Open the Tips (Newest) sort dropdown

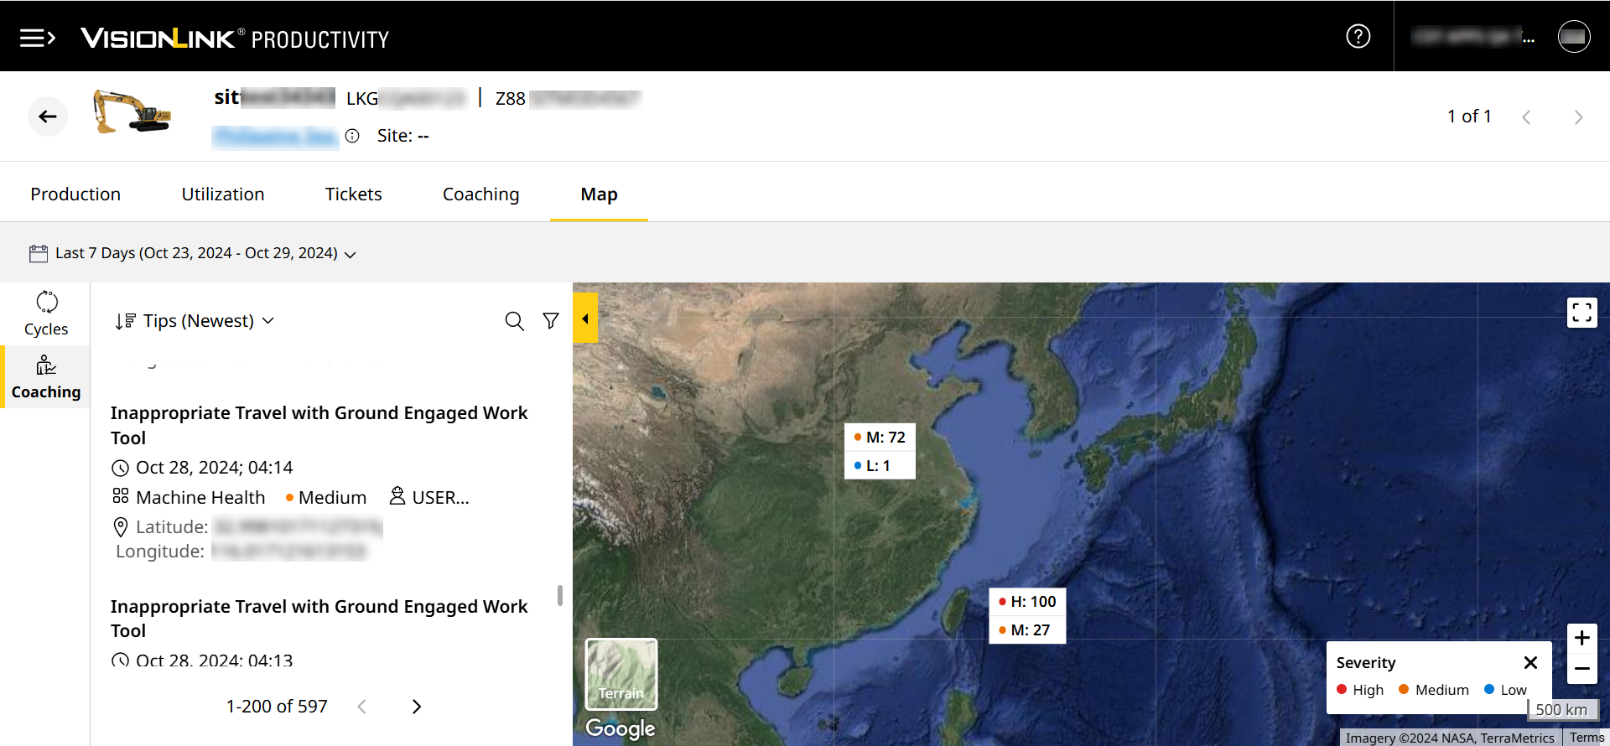coord(195,321)
